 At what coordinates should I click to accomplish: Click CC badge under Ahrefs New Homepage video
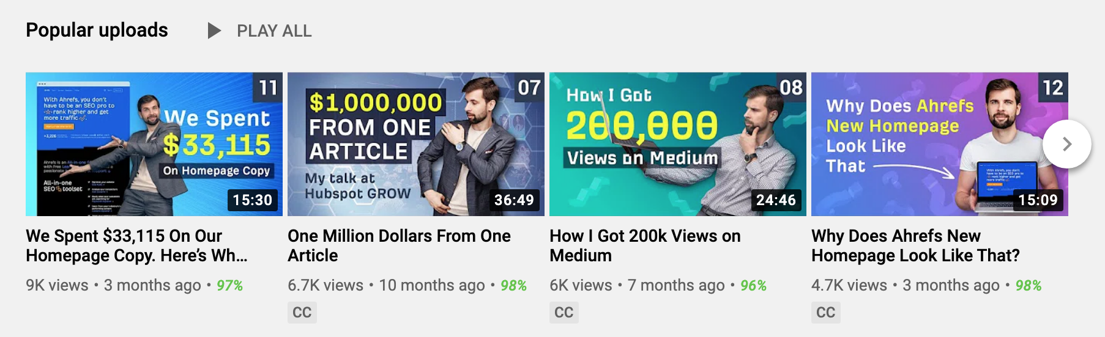826,313
